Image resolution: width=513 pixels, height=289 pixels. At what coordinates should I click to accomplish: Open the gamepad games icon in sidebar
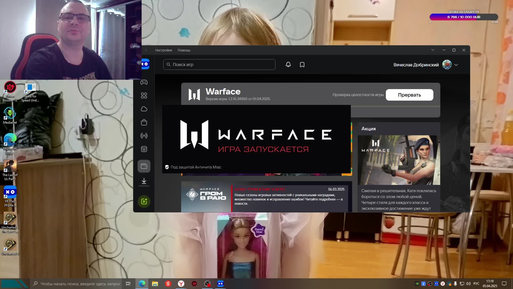144,82
